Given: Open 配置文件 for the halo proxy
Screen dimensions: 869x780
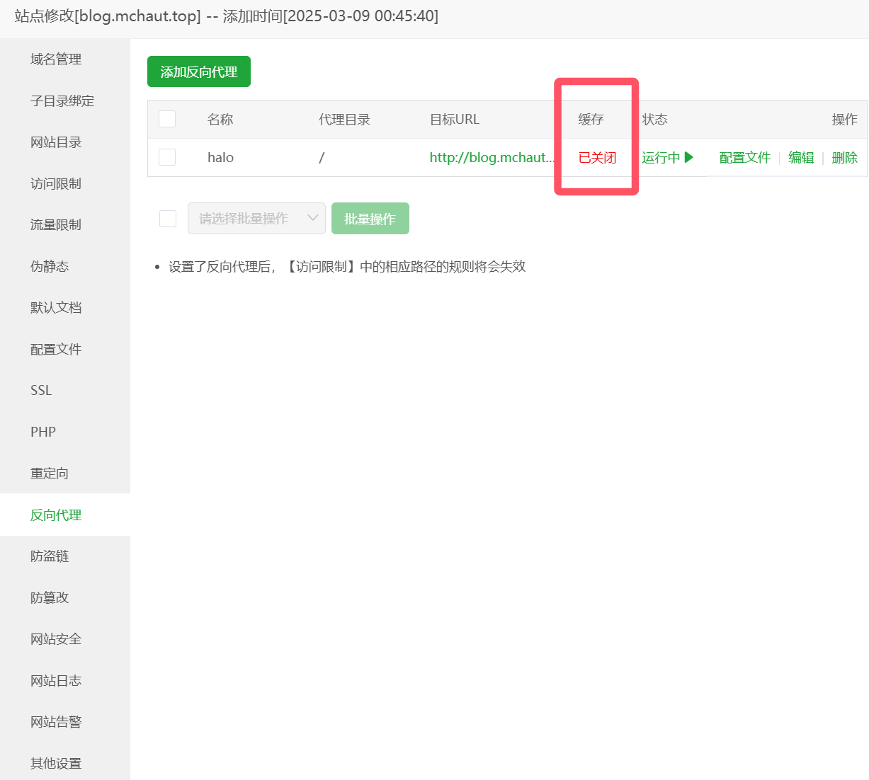Looking at the screenshot, I should (744, 157).
